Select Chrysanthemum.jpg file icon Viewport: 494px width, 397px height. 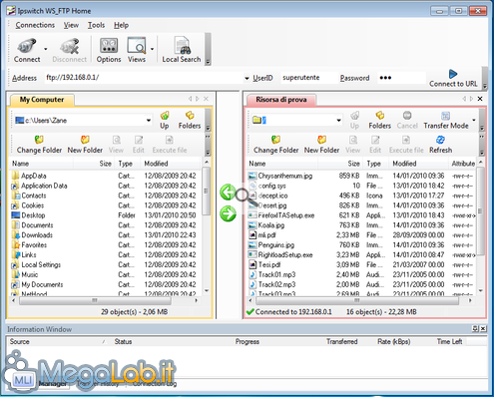pyautogui.click(x=252, y=176)
